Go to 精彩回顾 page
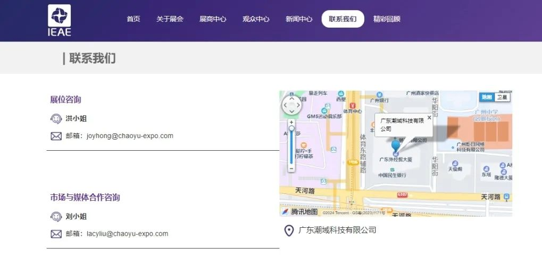 (387, 19)
